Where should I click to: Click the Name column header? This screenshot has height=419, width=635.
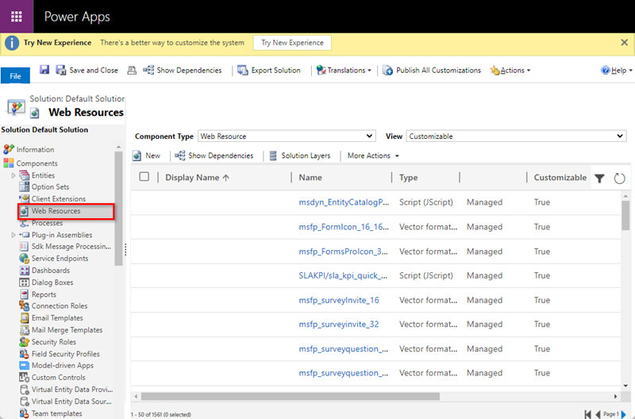(310, 177)
